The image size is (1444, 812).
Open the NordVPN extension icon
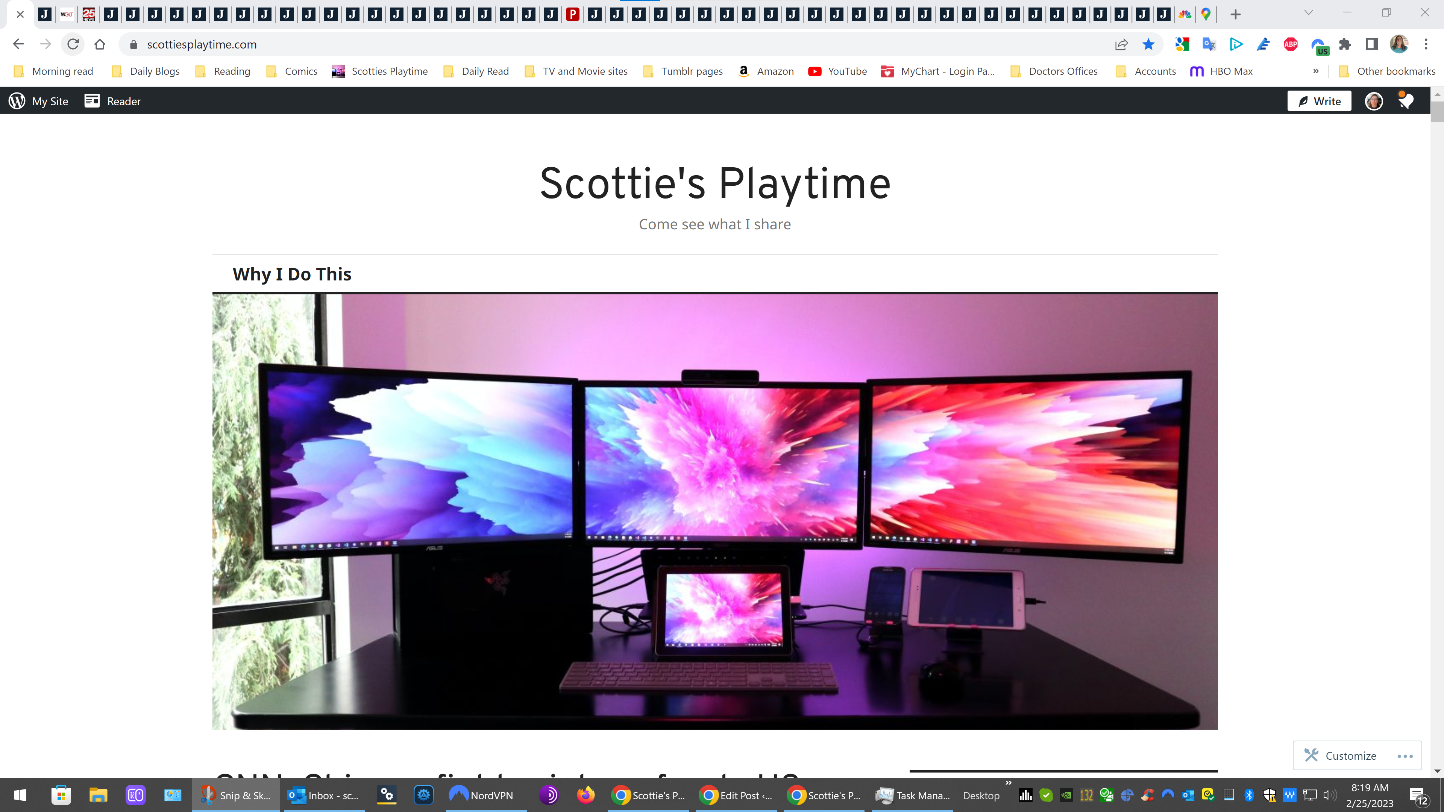[x=1318, y=44]
